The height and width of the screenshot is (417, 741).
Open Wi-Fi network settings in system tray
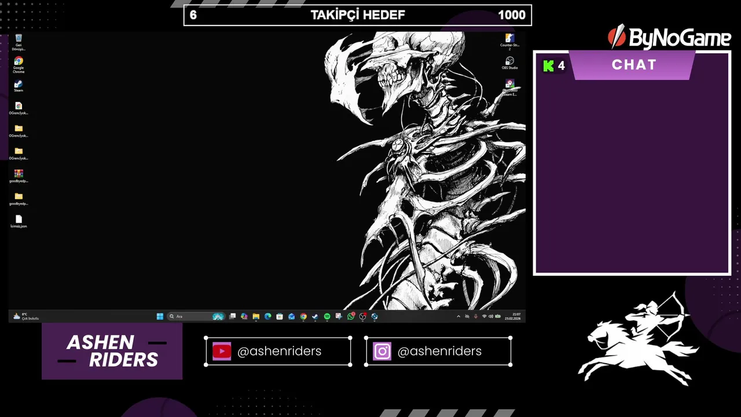click(484, 316)
